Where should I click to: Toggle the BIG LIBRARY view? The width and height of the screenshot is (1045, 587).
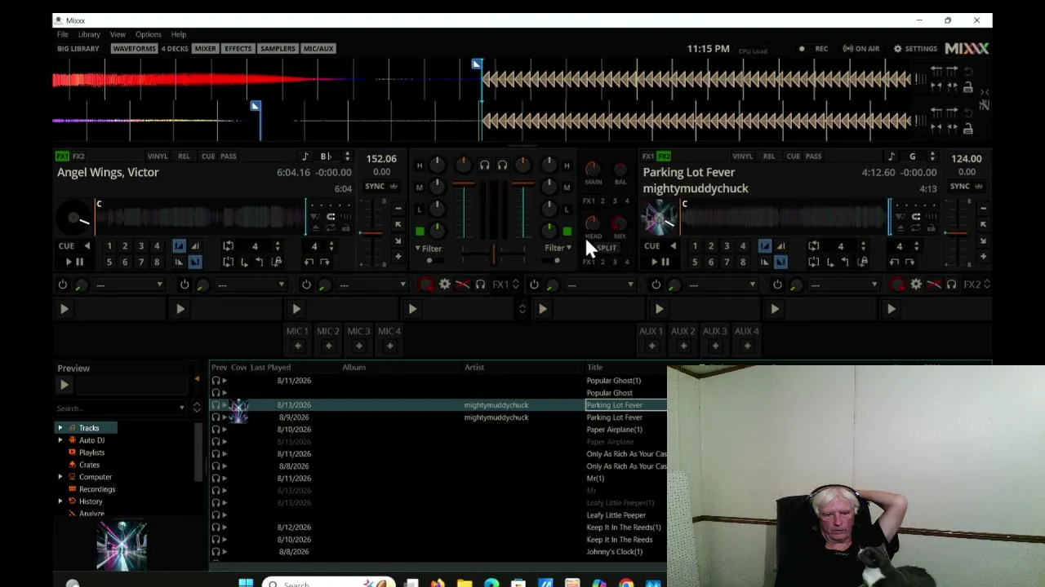[78, 49]
